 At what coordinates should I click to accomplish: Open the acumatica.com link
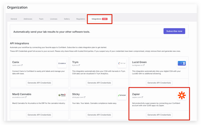click(x=19, y=97)
